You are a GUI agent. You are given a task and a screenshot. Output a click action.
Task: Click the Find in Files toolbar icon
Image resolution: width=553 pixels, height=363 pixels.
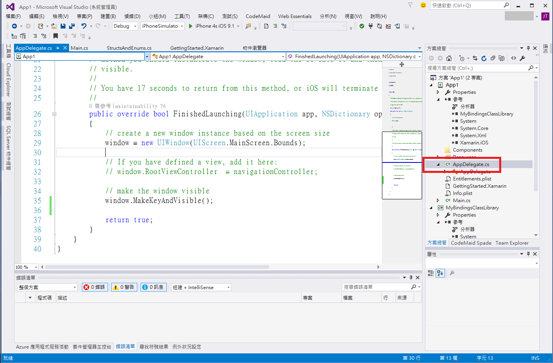click(248, 26)
